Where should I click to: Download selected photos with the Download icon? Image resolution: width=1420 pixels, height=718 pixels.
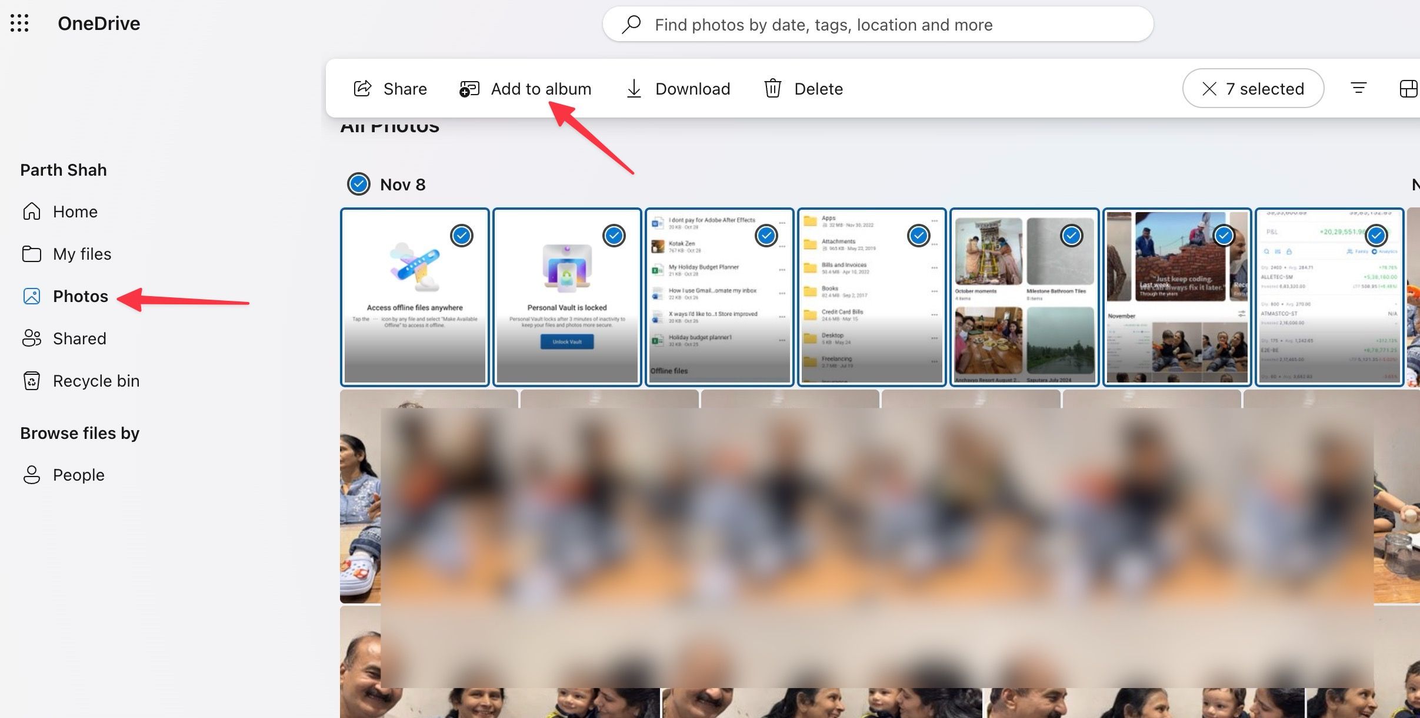click(x=678, y=89)
